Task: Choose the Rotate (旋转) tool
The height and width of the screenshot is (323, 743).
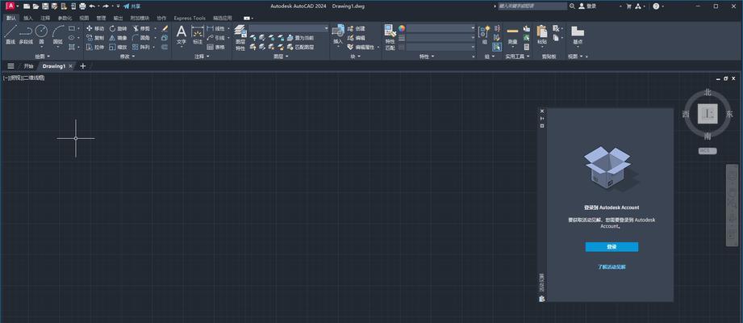Action: click(x=119, y=28)
